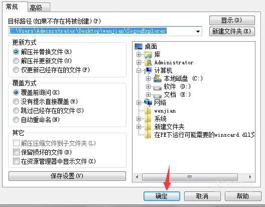Select the wenjian folder icon
This screenshot has height=207, width=265.
pyautogui.click(x=148, y=111)
